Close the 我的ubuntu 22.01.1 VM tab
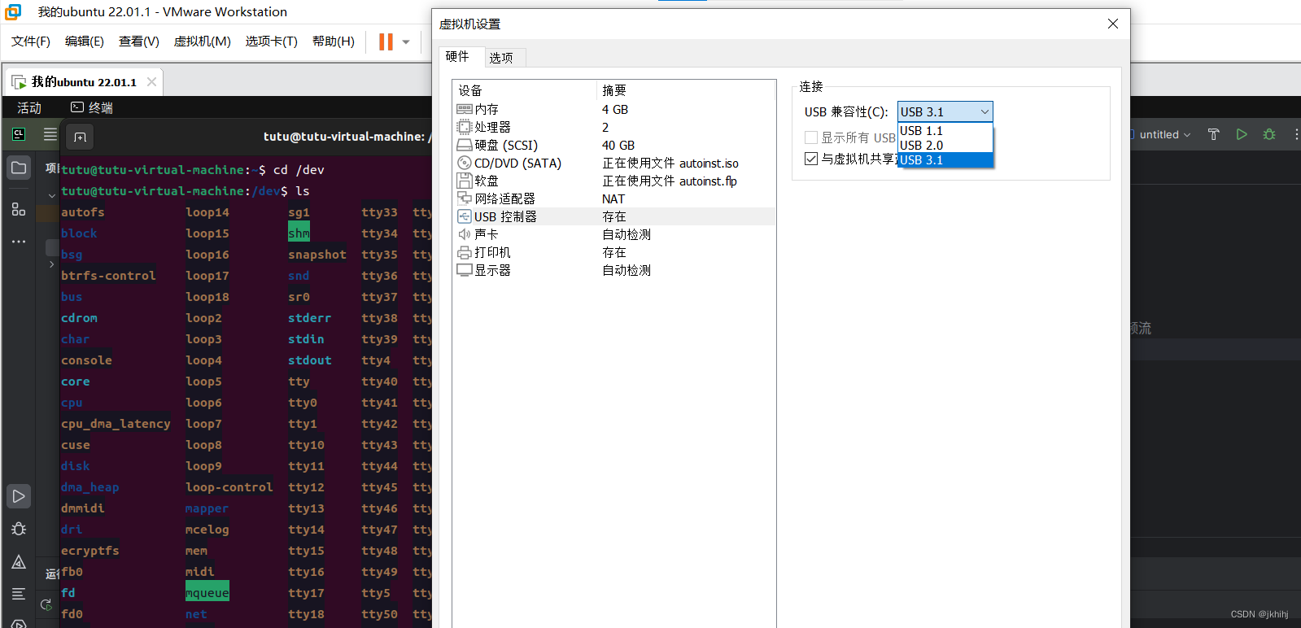The image size is (1301, 628). coord(151,82)
